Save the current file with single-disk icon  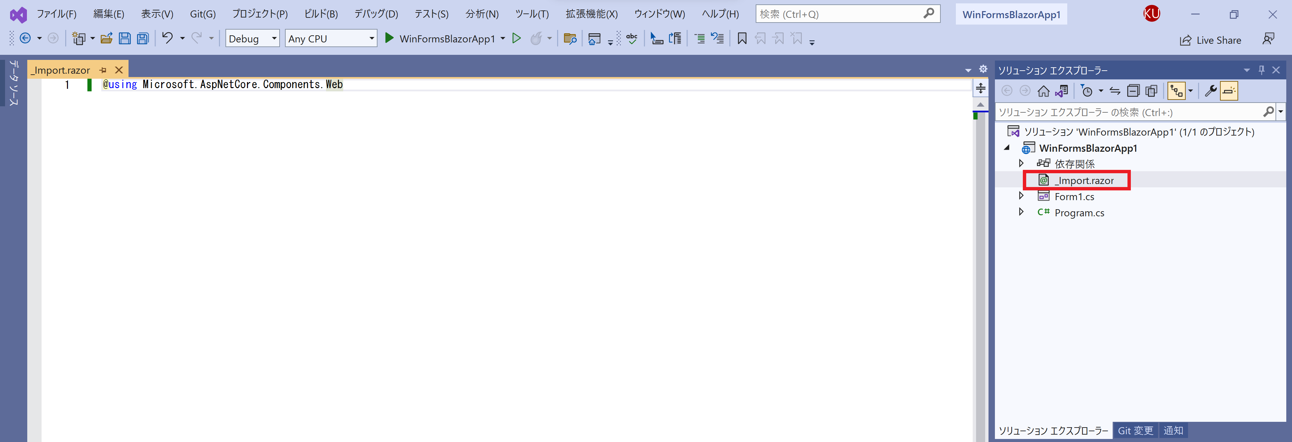(x=124, y=38)
